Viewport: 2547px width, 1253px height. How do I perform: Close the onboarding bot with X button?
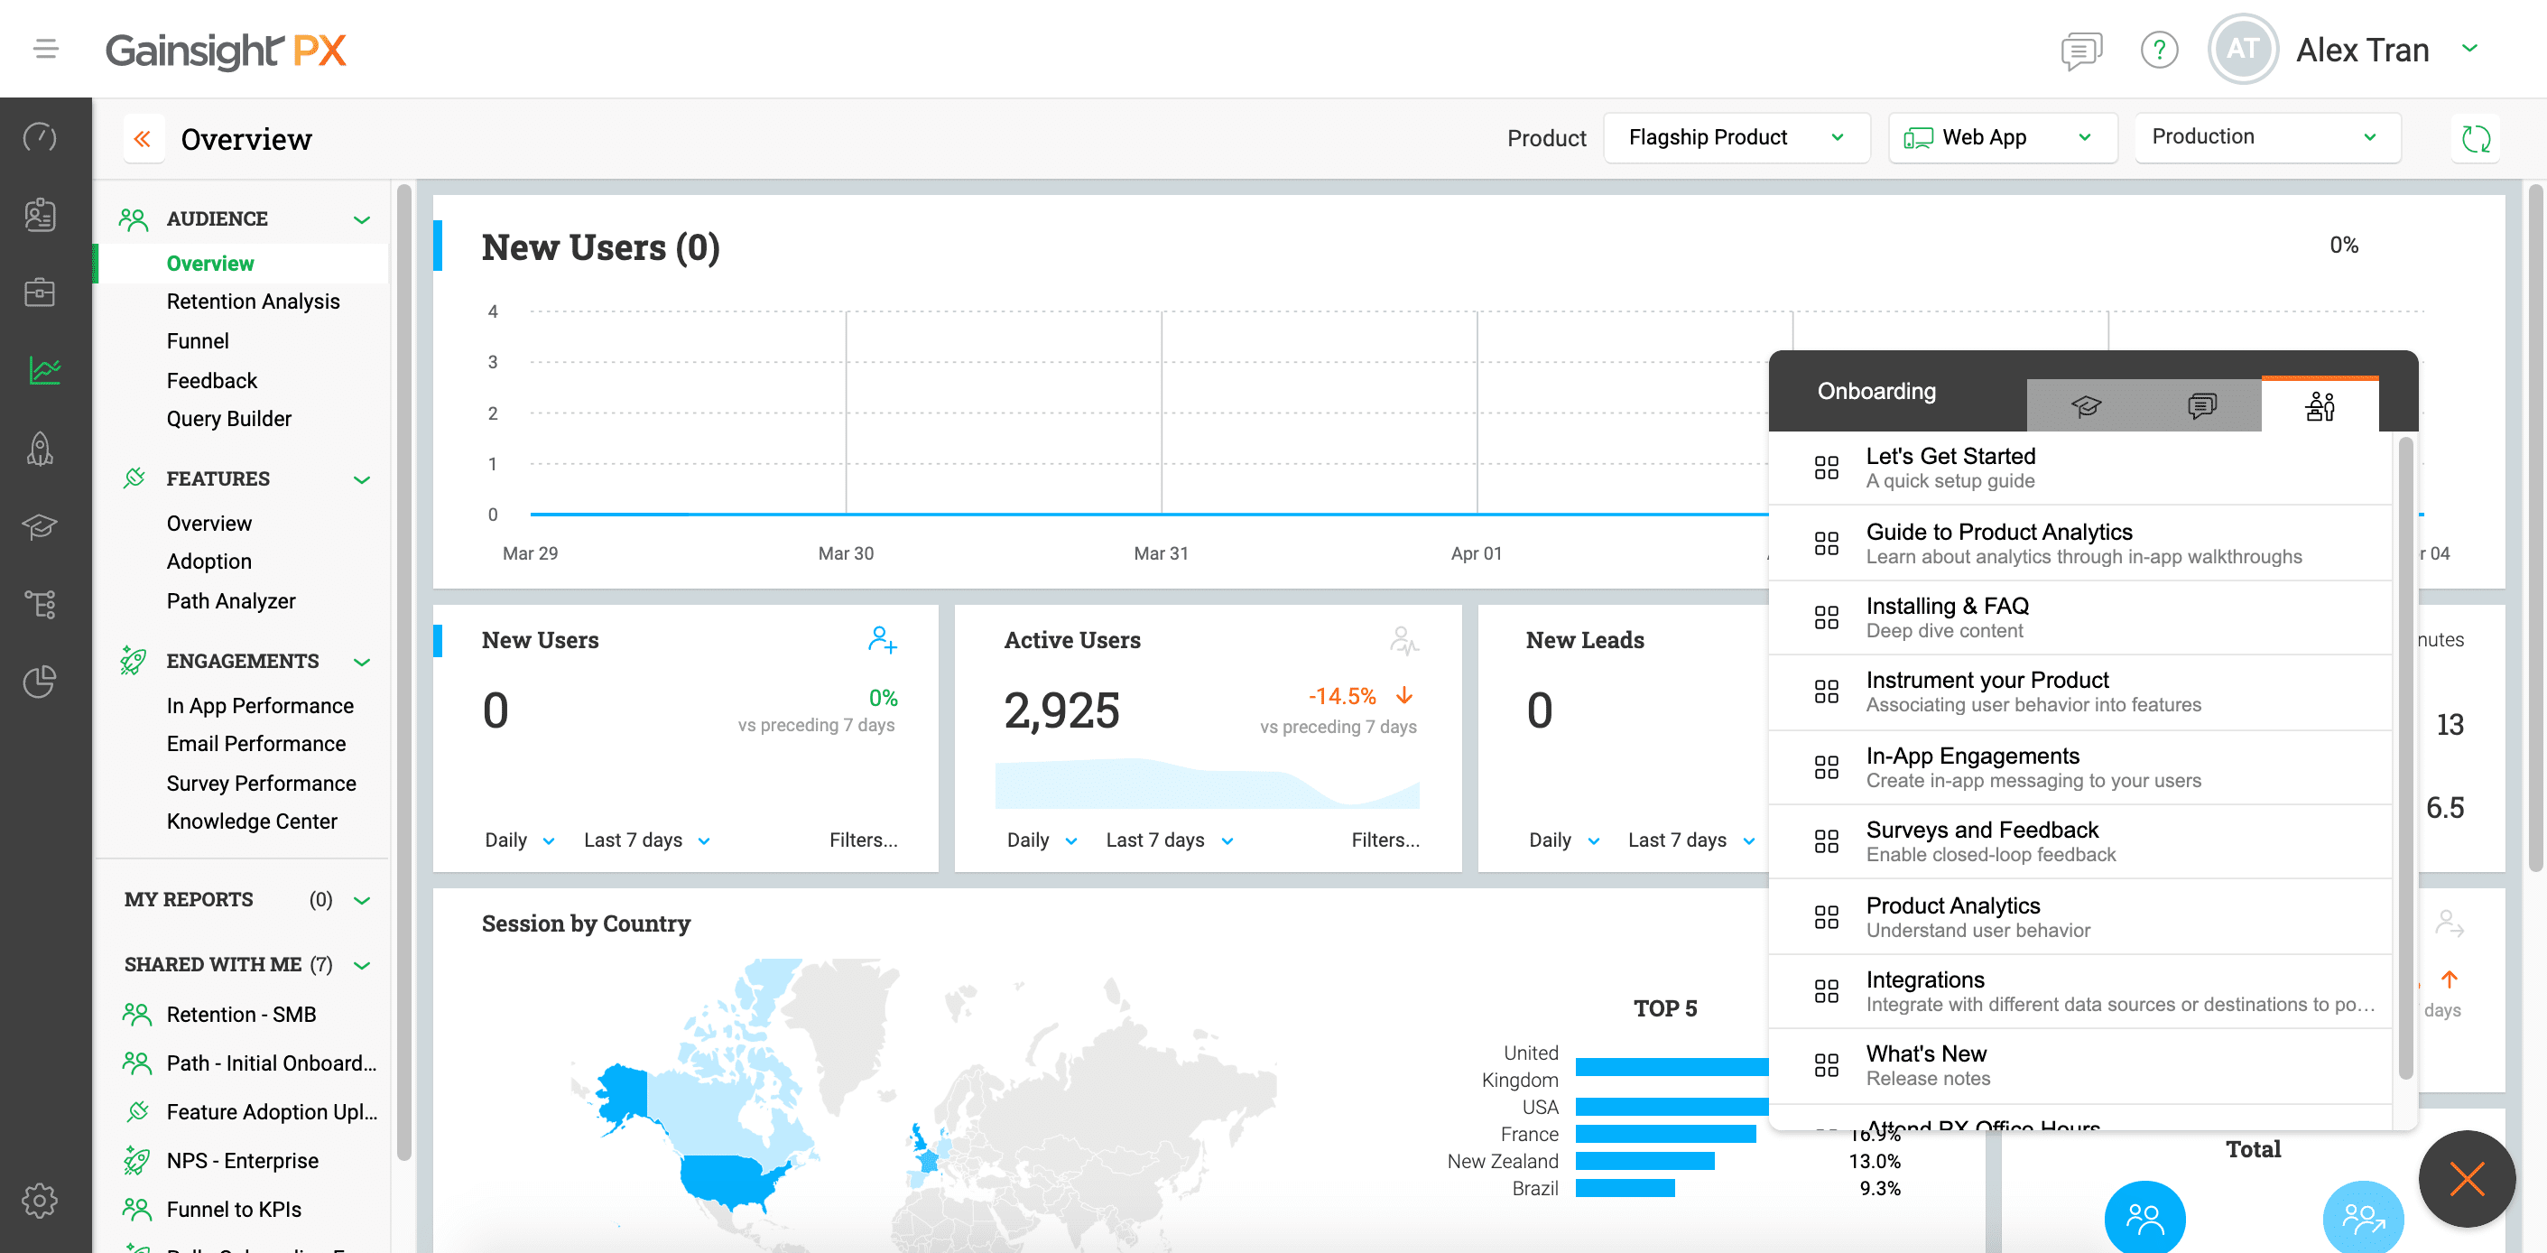click(x=2466, y=1178)
